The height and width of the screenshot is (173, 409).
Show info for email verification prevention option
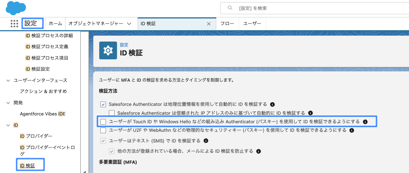[259, 151]
